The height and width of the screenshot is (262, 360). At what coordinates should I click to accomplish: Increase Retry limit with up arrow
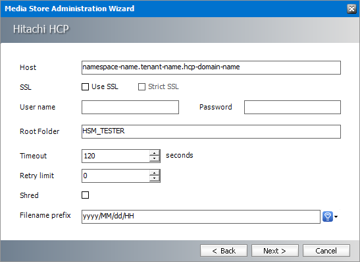pyautogui.click(x=154, y=173)
